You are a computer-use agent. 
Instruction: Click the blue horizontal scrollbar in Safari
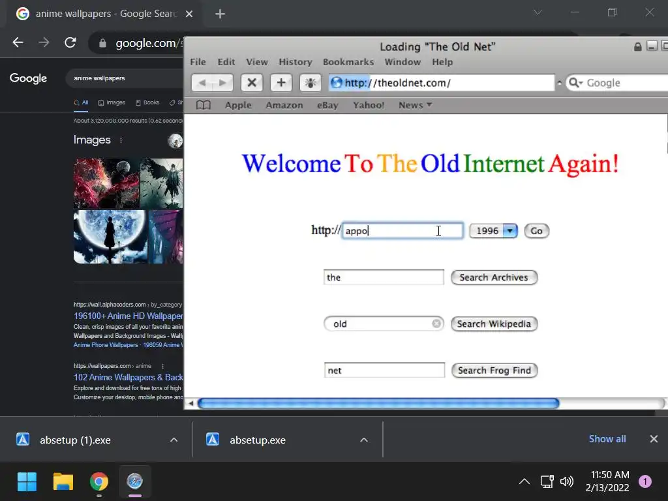click(378, 403)
